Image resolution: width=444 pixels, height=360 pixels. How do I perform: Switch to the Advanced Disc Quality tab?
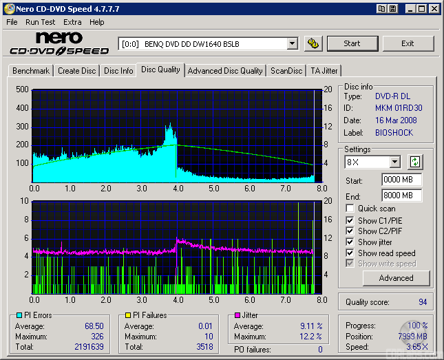[x=225, y=71]
